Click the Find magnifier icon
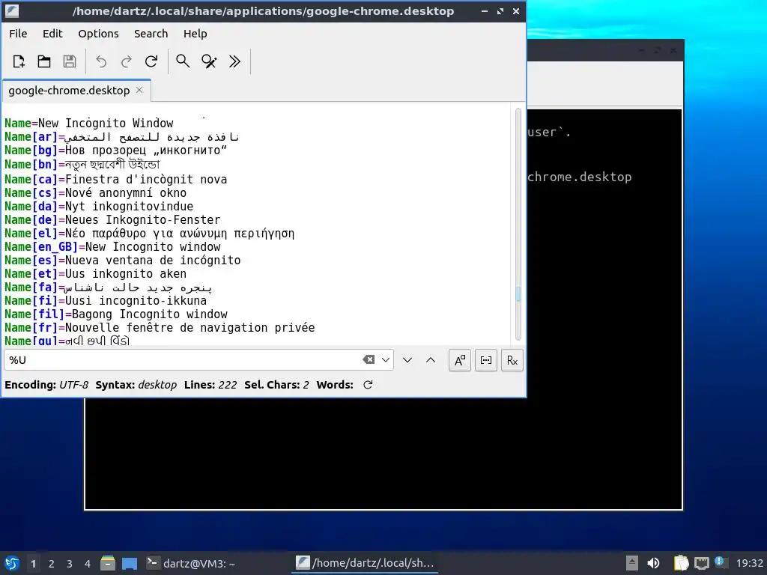This screenshot has width=767, height=575. point(183,61)
